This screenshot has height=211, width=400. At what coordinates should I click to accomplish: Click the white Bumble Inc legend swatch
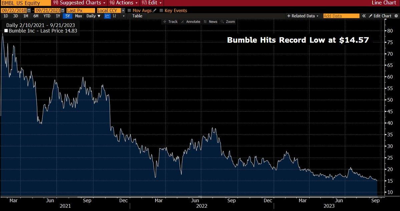point(6,31)
